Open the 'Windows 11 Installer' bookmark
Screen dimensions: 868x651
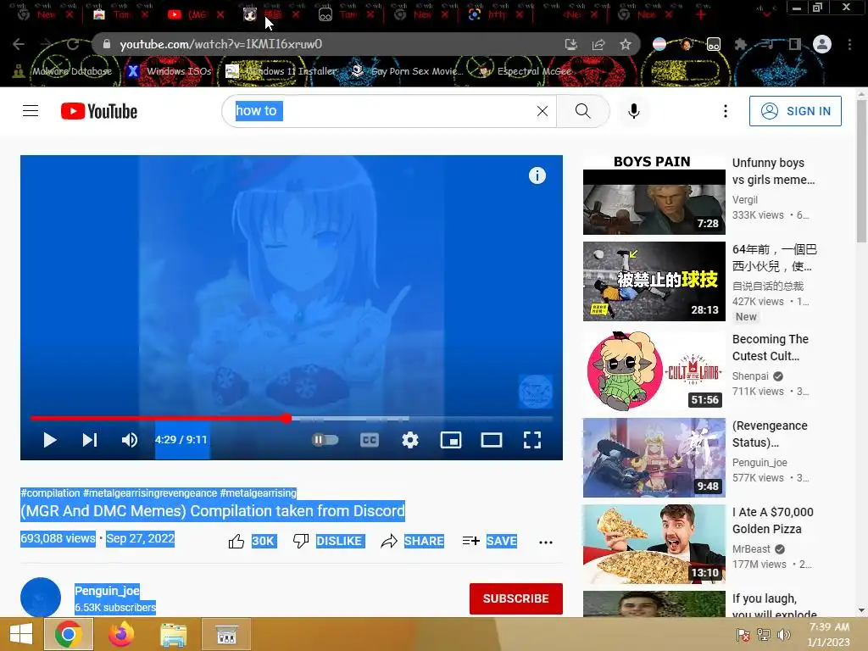tap(281, 71)
